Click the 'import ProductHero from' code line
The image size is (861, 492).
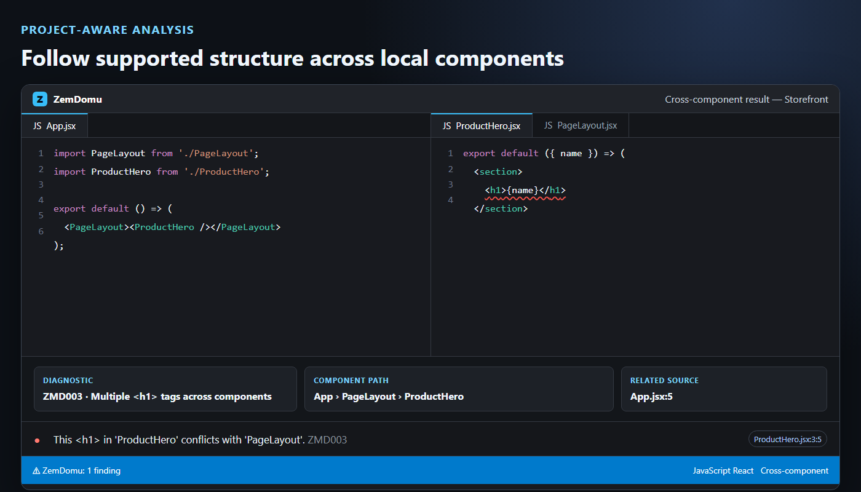point(161,172)
